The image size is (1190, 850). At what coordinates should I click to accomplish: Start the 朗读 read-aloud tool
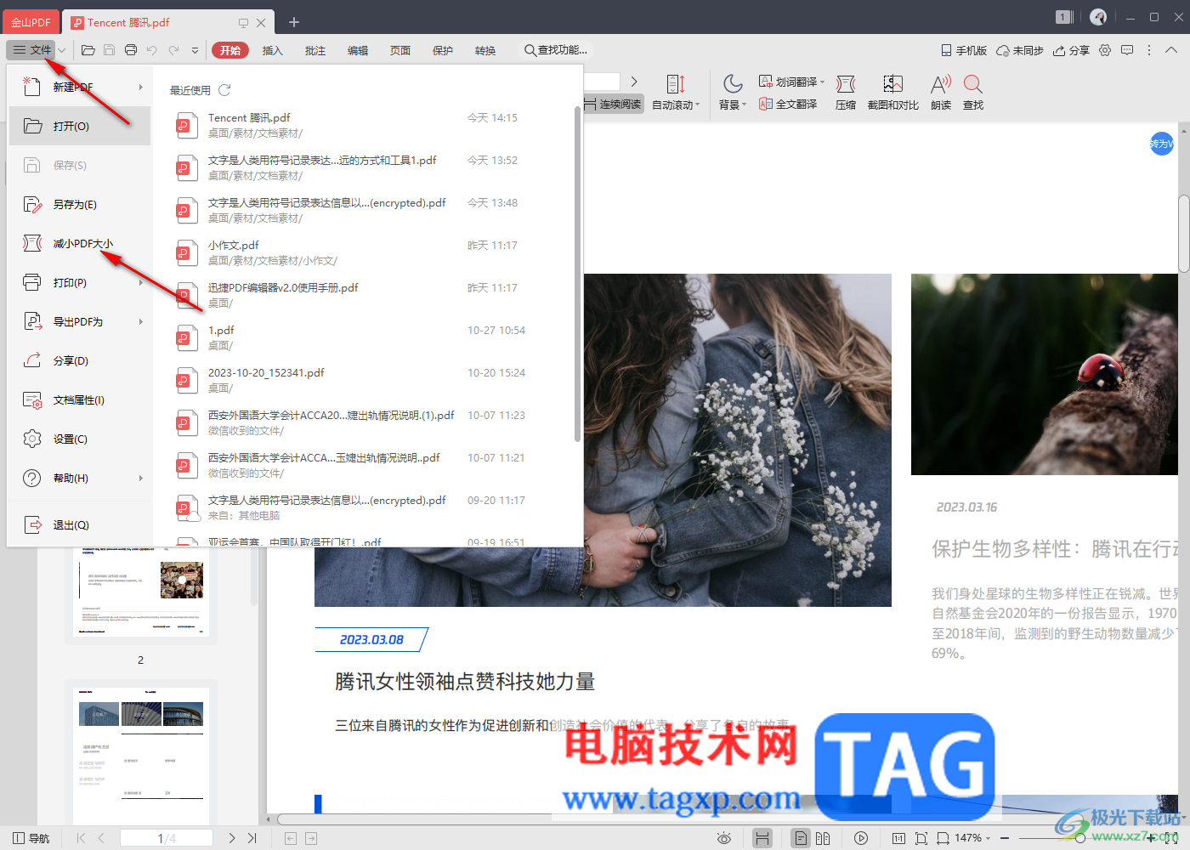tap(941, 93)
